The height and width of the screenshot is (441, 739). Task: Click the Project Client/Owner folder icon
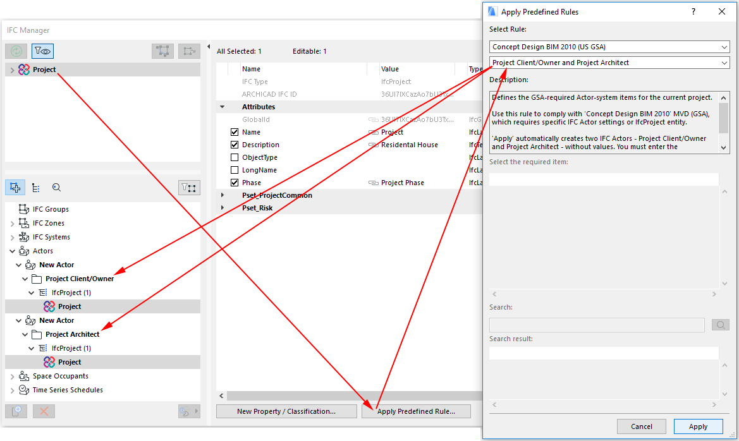click(x=36, y=279)
